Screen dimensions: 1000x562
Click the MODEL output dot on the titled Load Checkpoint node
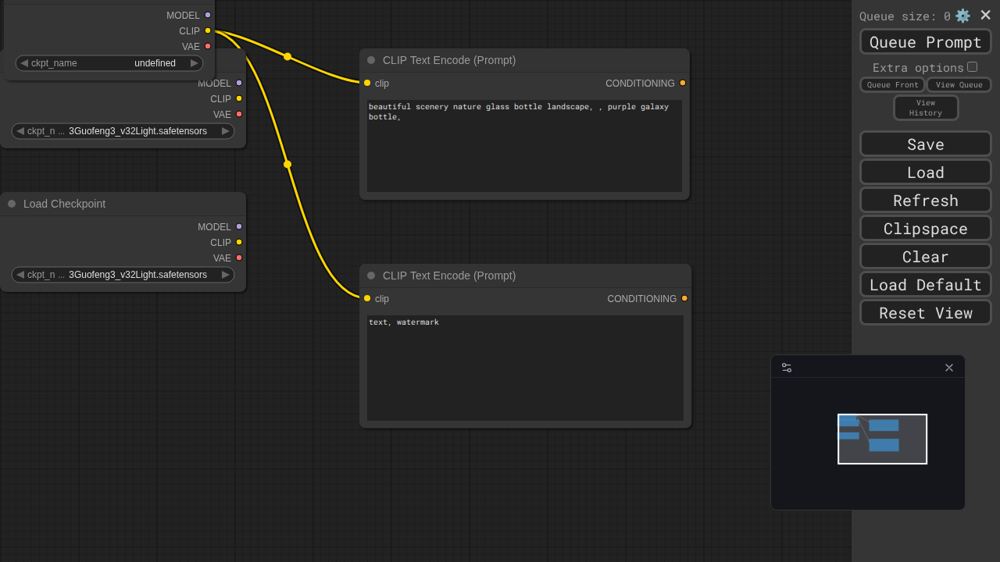tap(239, 226)
